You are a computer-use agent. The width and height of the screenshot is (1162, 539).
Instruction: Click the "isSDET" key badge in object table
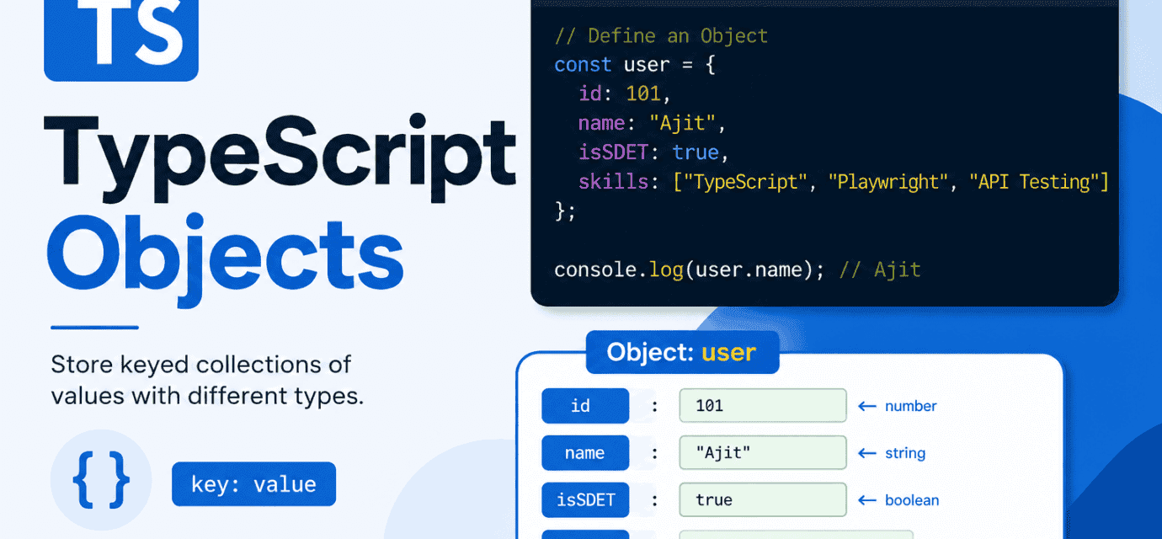(585, 500)
